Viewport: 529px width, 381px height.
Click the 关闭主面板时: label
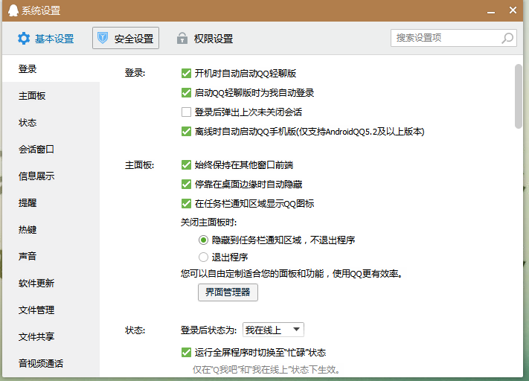209,222
